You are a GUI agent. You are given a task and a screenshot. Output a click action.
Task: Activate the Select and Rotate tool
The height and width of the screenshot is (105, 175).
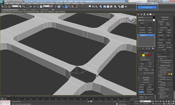coord(38,7)
